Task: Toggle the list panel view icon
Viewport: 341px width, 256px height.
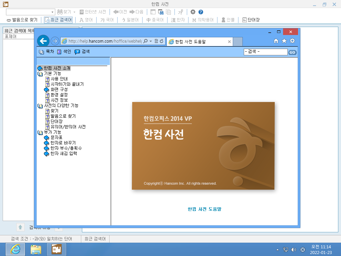Action: tap(153, 12)
